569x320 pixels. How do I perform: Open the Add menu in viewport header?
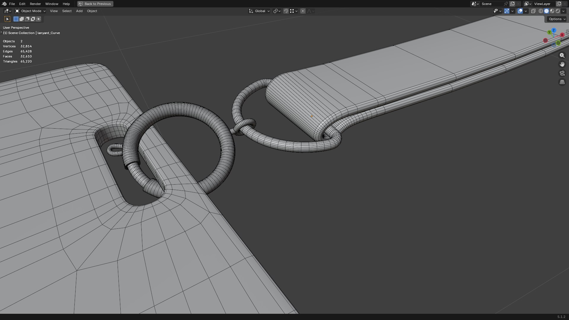(79, 11)
